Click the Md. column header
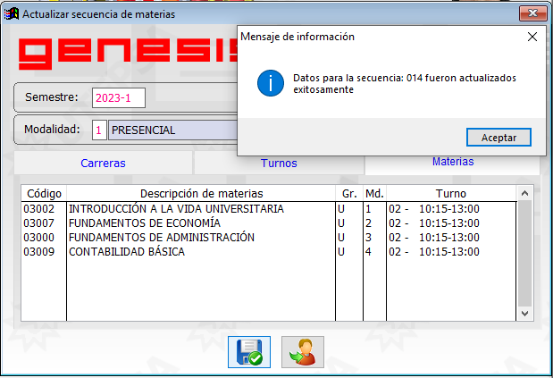 pos(374,193)
